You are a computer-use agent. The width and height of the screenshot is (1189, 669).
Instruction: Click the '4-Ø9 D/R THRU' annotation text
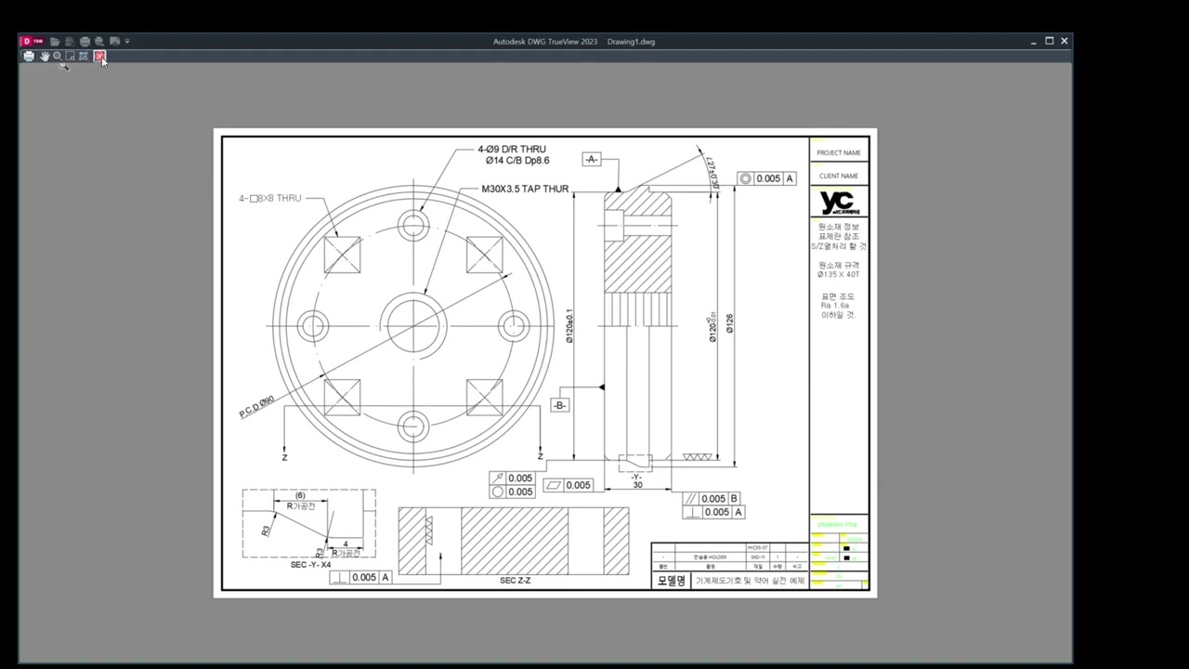[x=512, y=149]
